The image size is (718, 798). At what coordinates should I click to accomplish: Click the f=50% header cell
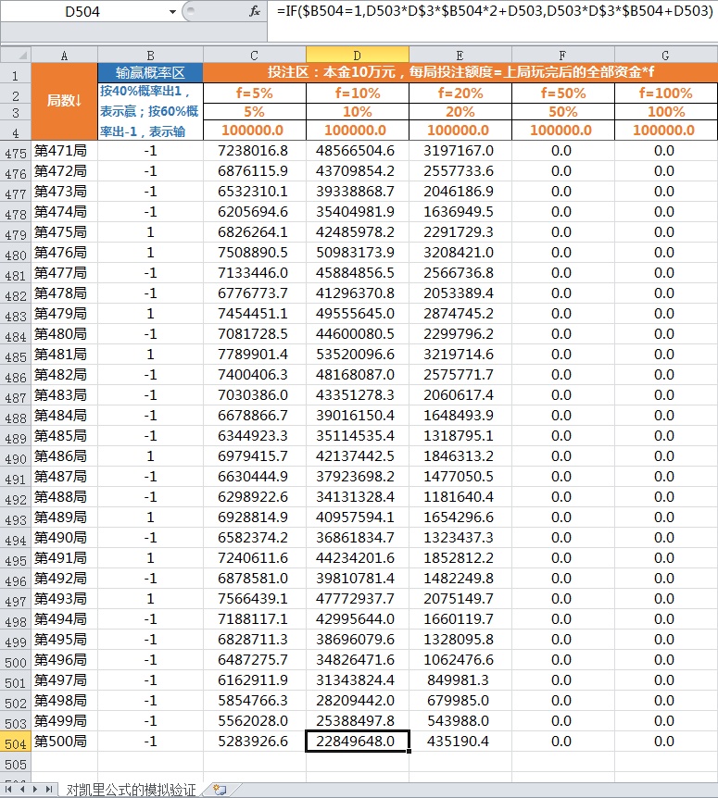pyautogui.click(x=562, y=93)
